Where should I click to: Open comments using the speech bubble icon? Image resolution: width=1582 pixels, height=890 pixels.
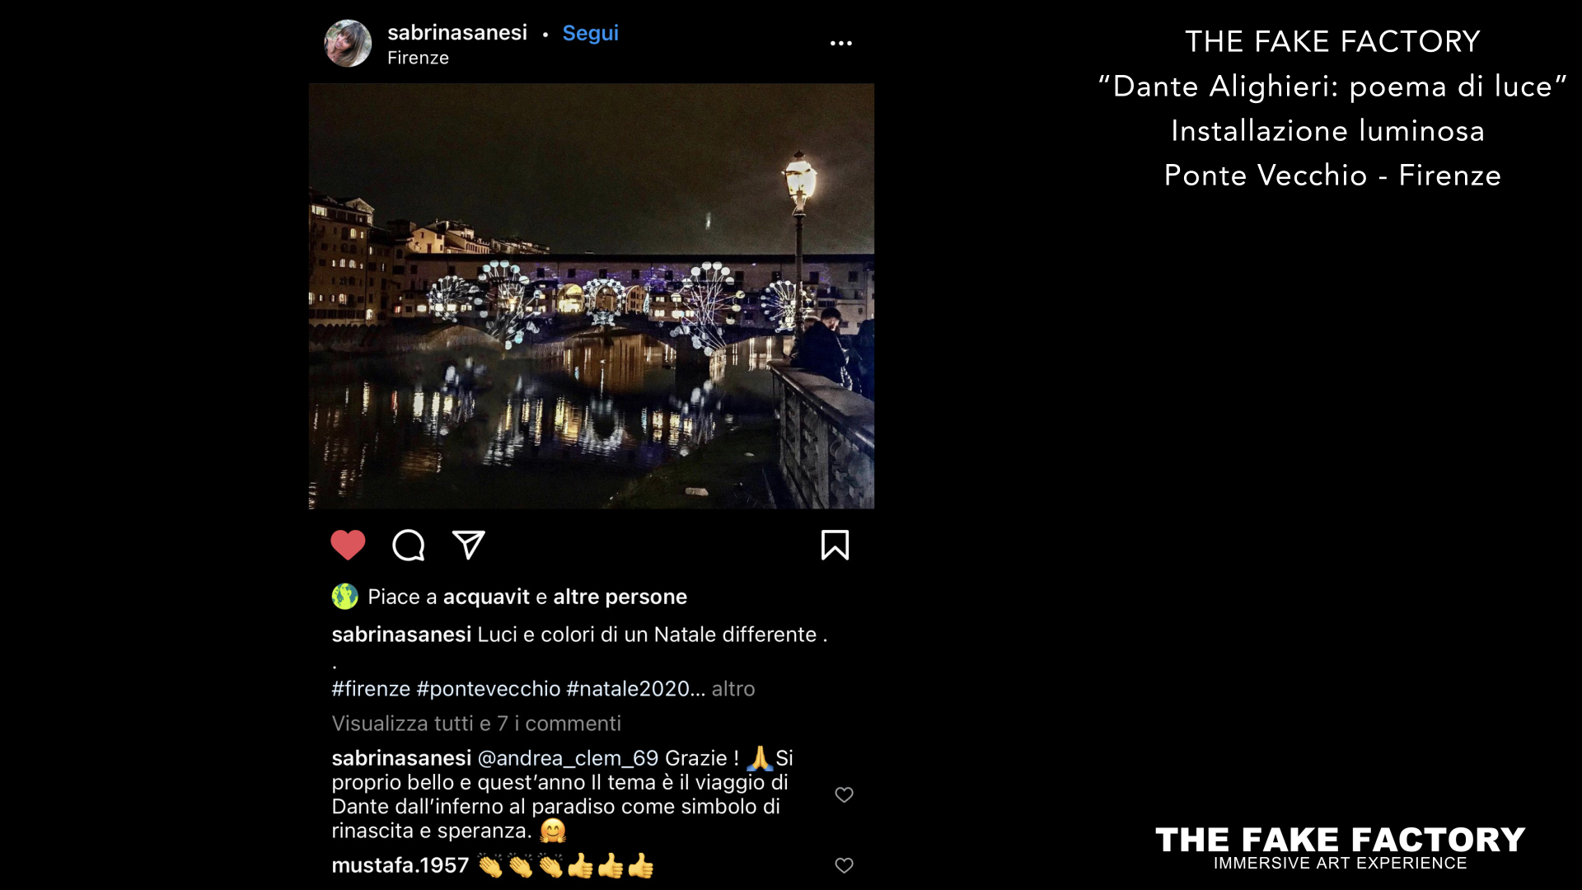pos(409,545)
